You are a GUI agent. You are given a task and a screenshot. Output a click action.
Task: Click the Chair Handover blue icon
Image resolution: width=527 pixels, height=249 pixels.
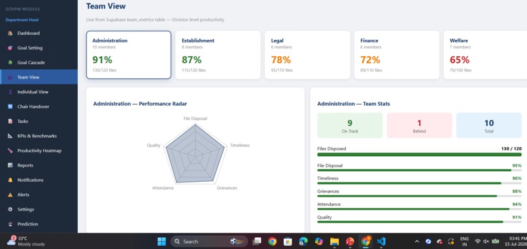pyautogui.click(x=10, y=107)
